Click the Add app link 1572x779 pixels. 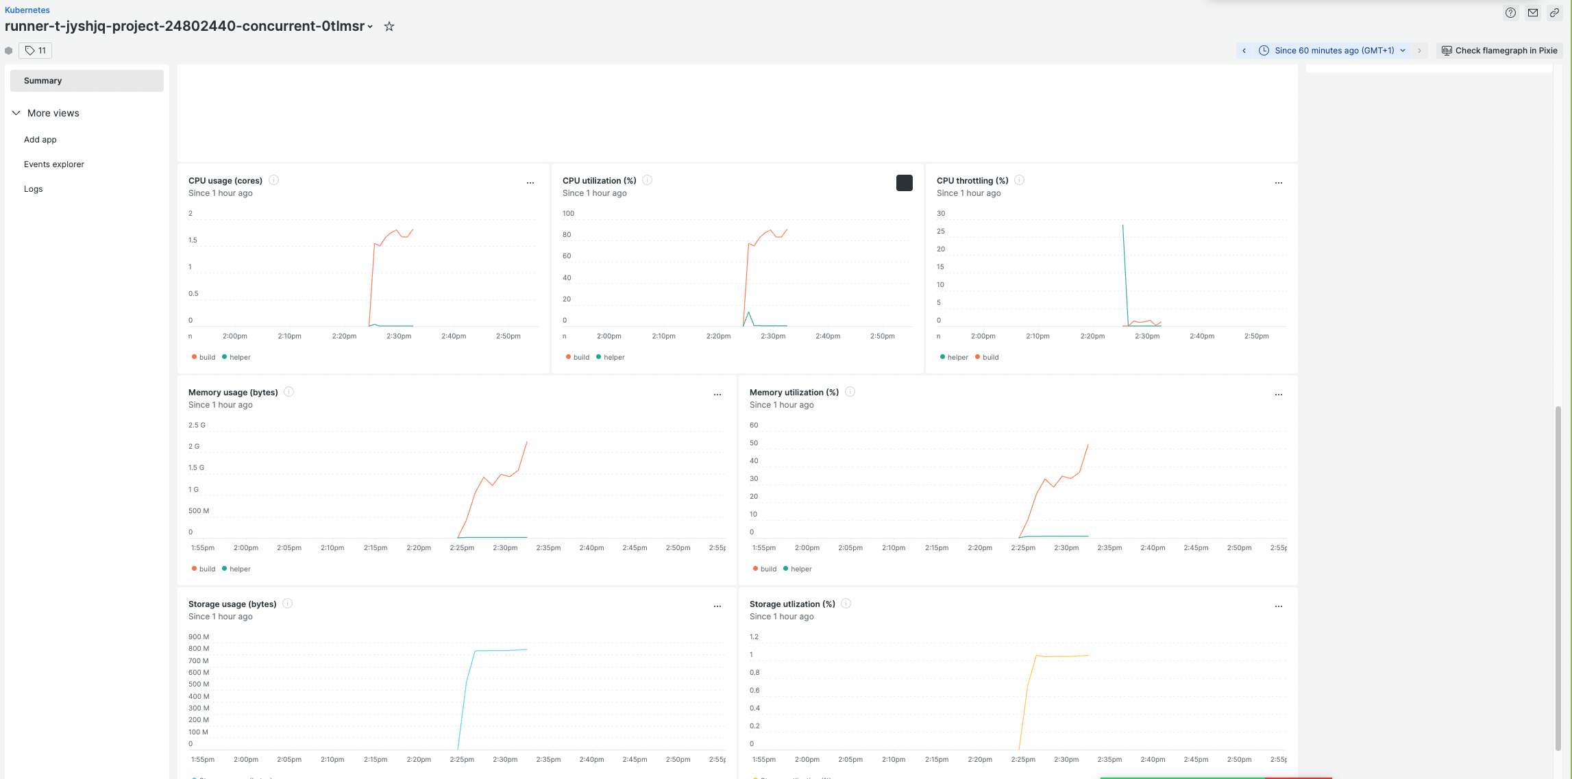[40, 139]
